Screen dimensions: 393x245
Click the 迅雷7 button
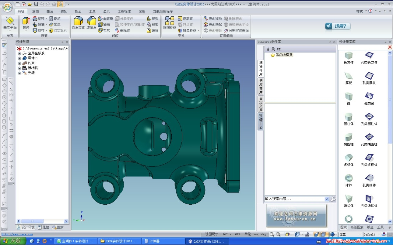(338, 26)
